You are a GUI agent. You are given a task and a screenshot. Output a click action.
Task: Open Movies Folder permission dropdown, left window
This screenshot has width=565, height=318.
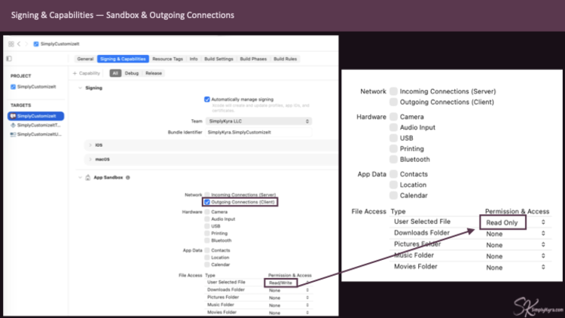point(289,313)
